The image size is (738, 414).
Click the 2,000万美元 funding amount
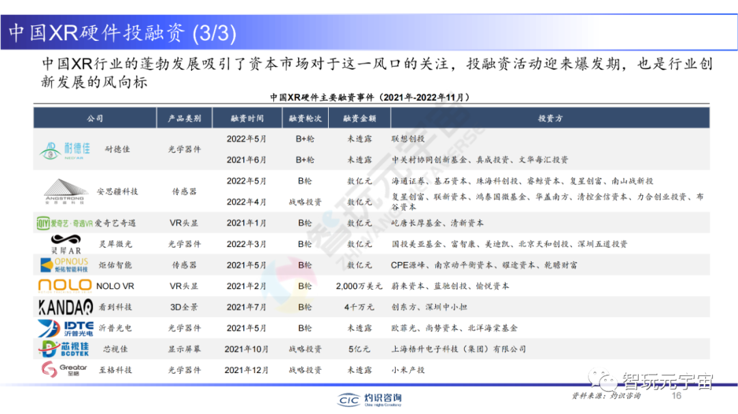[x=359, y=286]
